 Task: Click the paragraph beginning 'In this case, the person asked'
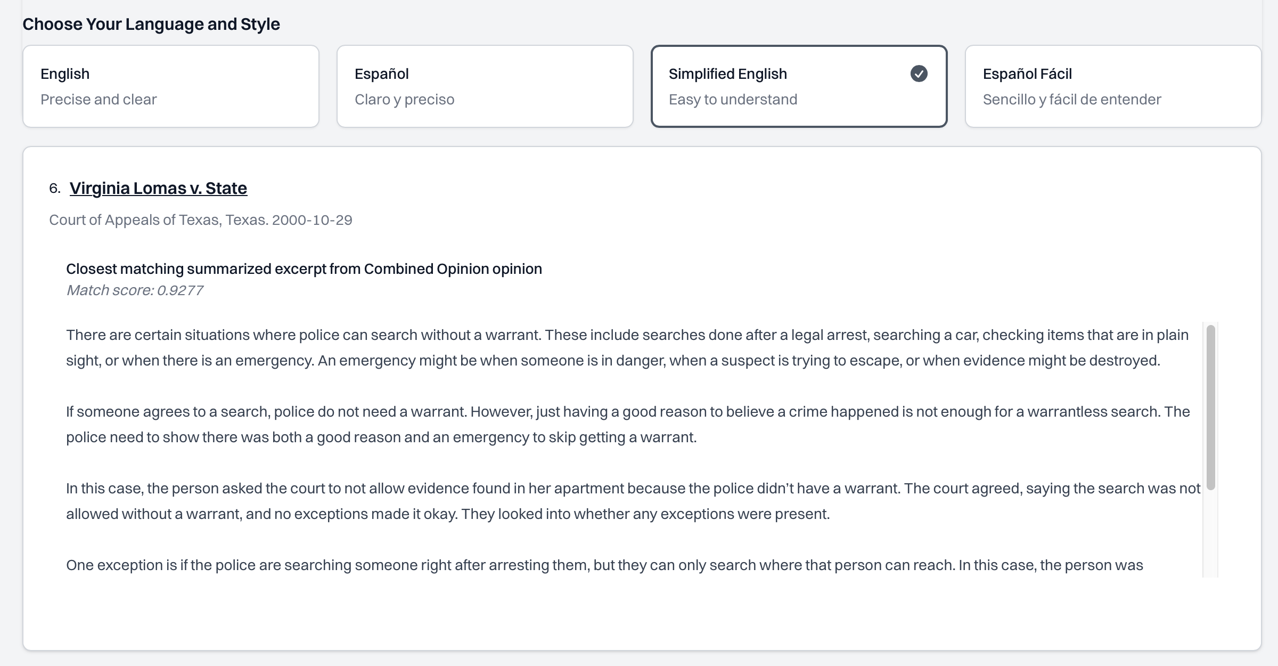[633, 501]
